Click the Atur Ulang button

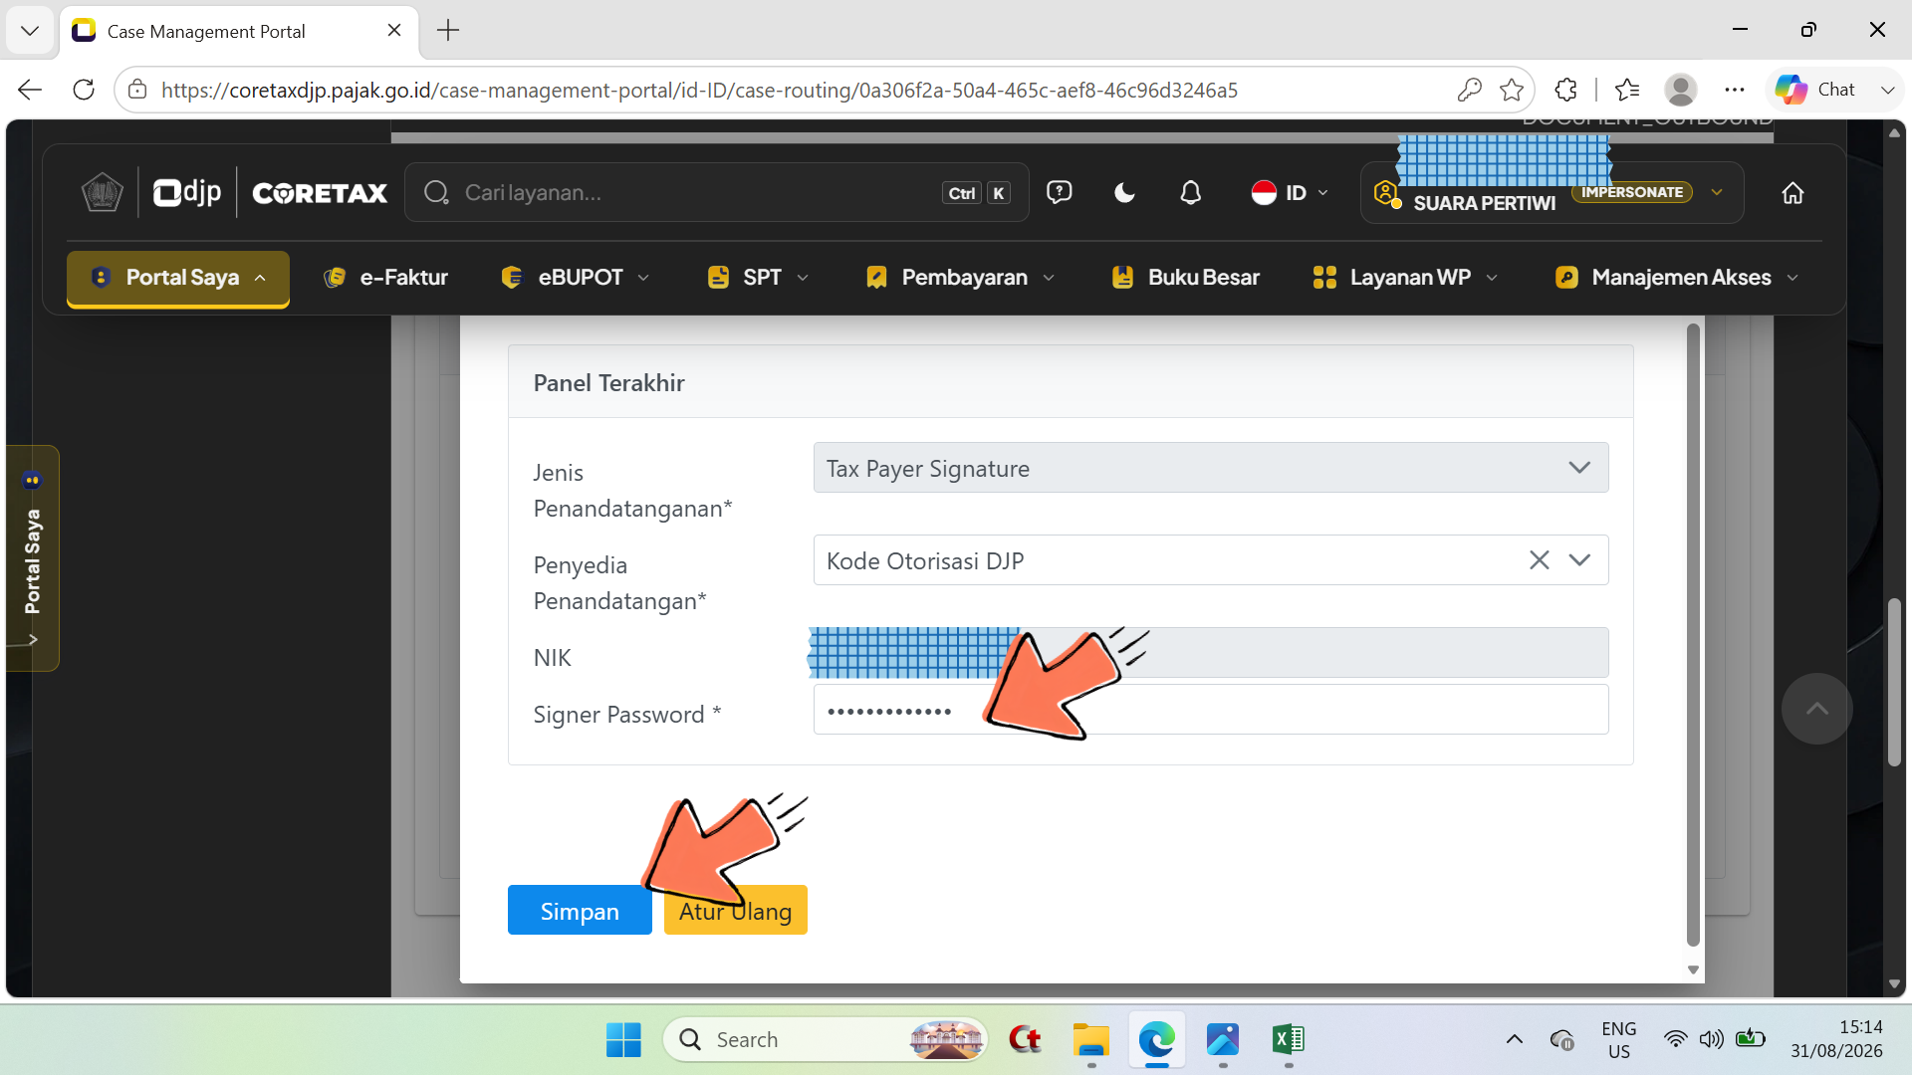pyautogui.click(x=735, y=911)
